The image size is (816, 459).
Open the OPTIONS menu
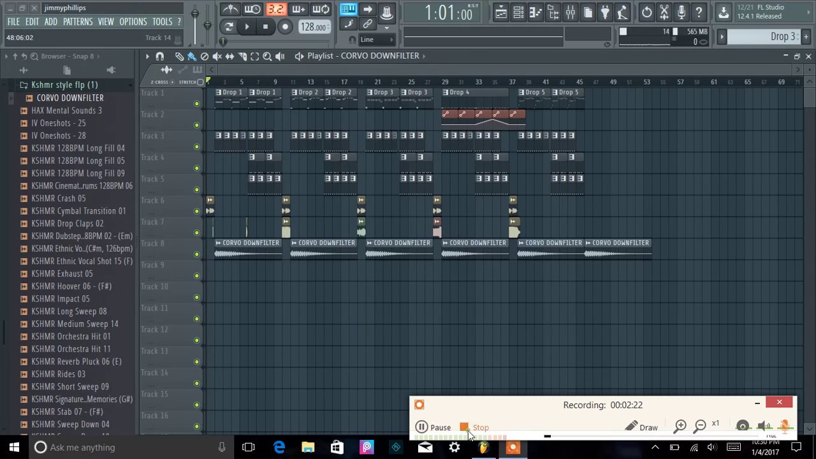(x=133, y=22)
